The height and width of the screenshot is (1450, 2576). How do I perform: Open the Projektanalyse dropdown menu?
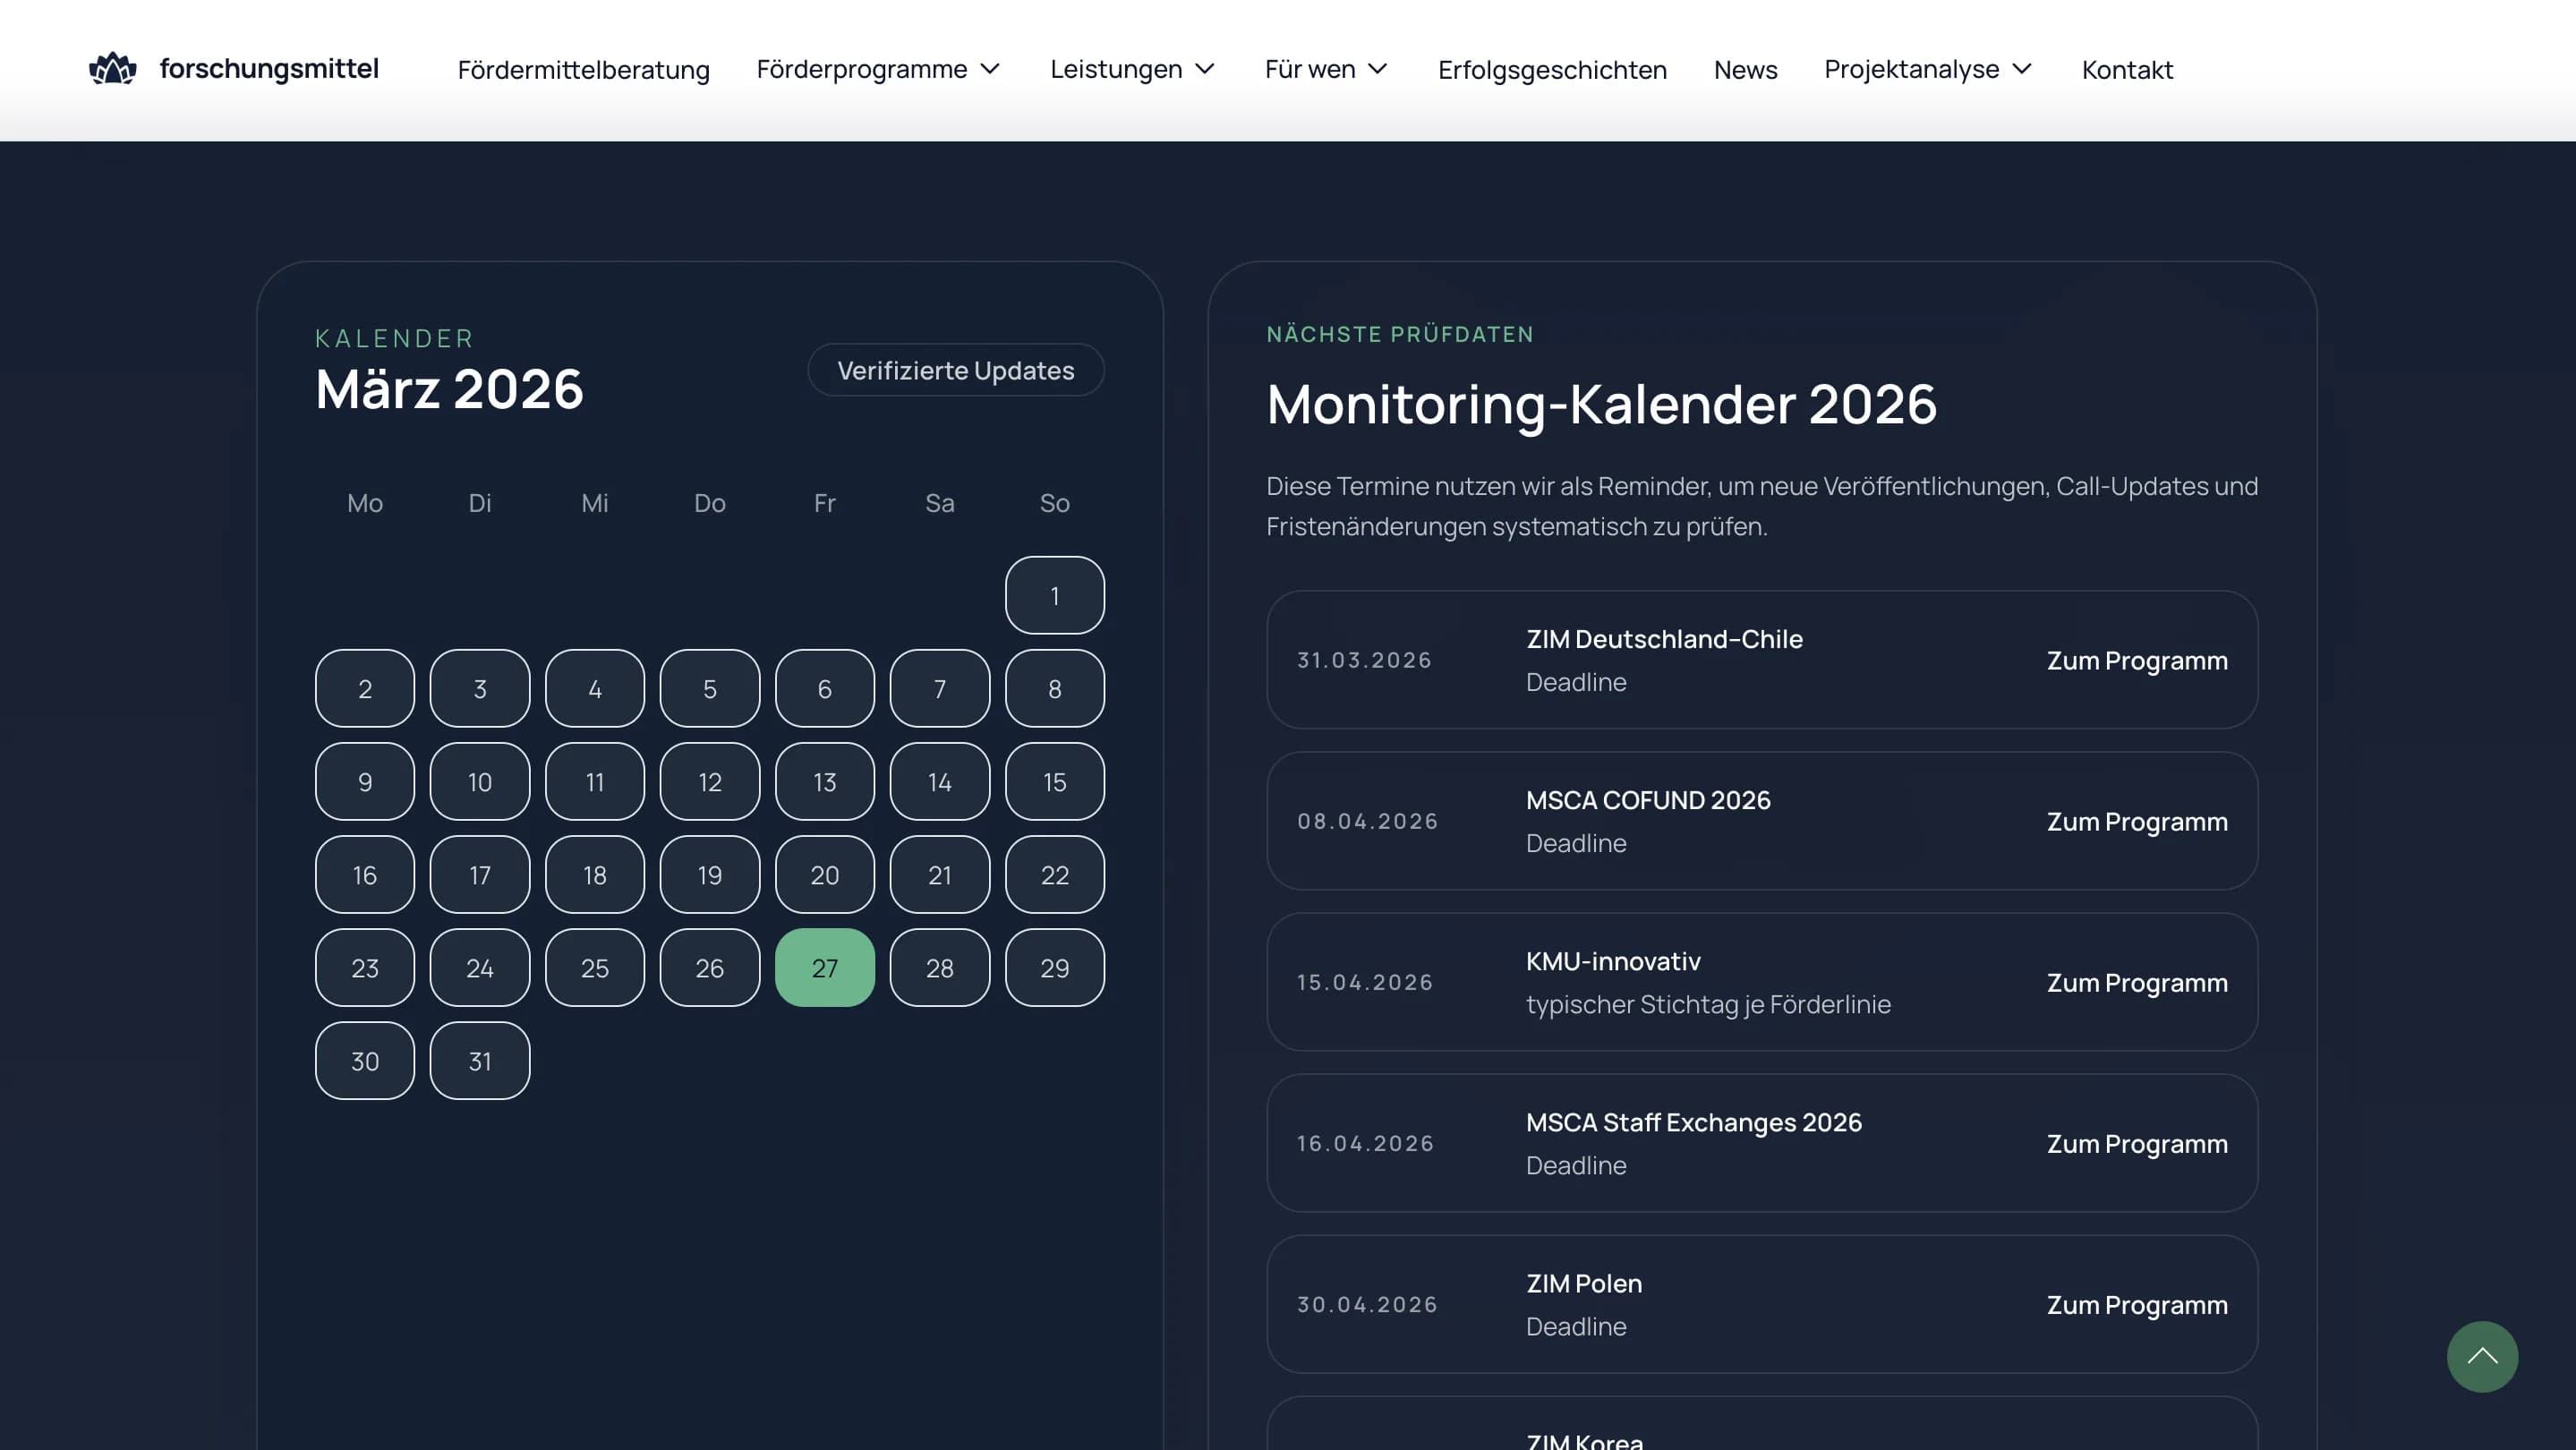pyautogui.click(x=1927, y=69)
